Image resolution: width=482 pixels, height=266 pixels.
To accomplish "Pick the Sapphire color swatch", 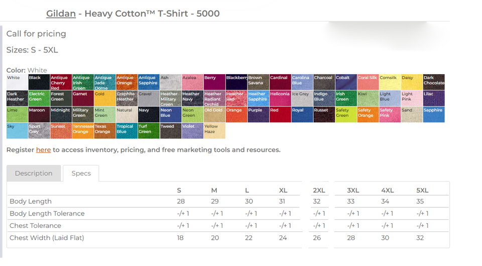I will click(x=433, y=114).
